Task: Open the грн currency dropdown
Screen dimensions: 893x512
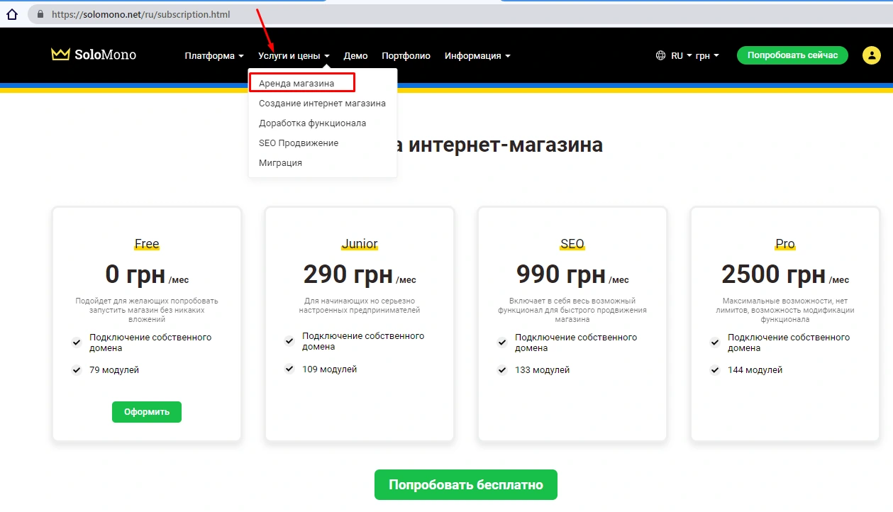Action: [707, 56]
